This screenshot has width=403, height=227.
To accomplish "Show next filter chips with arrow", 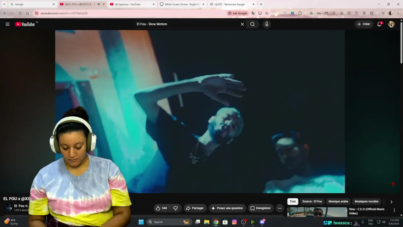I will click(x=391, y=202).
